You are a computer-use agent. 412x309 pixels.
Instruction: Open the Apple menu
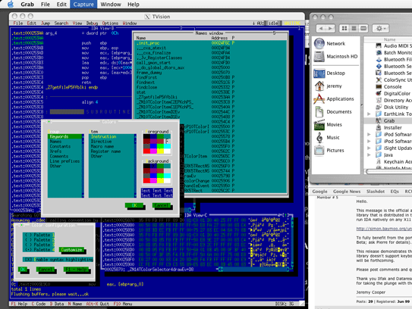click(x=11, y=5)
